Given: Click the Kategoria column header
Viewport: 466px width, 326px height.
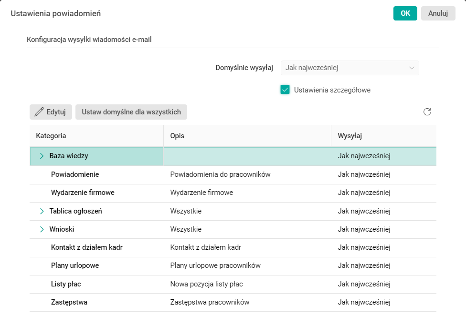Looking at the screenshot, I should click(52, 136).
